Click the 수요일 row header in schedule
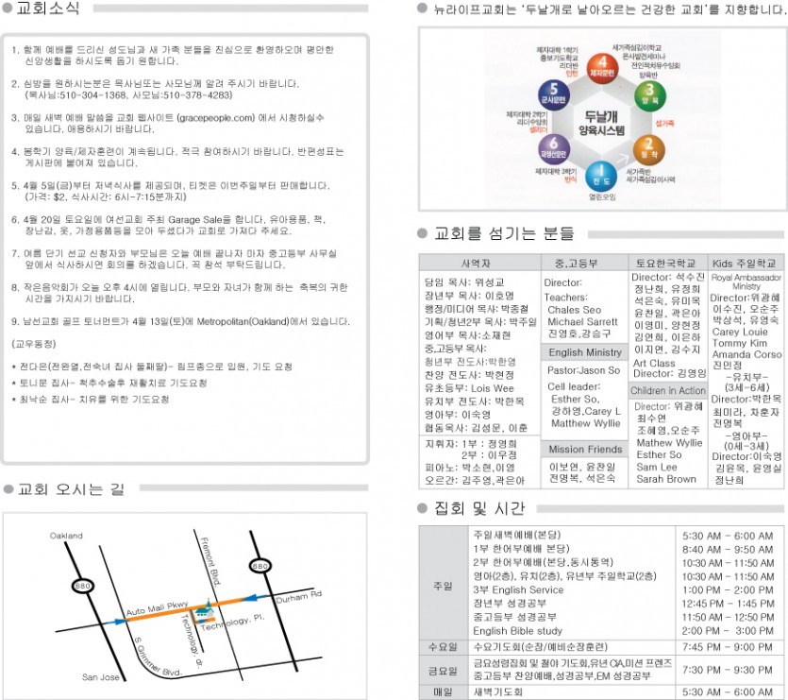The image size is (788, 700). pos(443,647)
